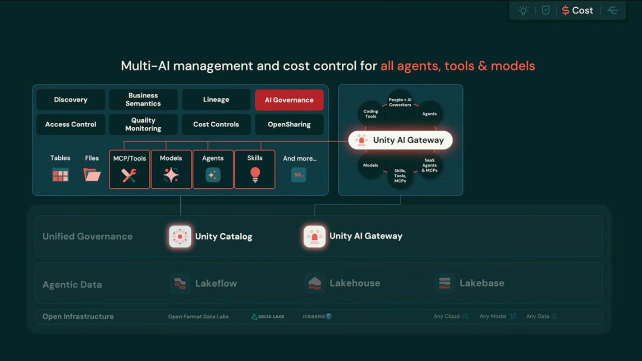Click the 'Open Infrastructure' row label
This screenshot has width=642, height=361.
click(78, 316)
